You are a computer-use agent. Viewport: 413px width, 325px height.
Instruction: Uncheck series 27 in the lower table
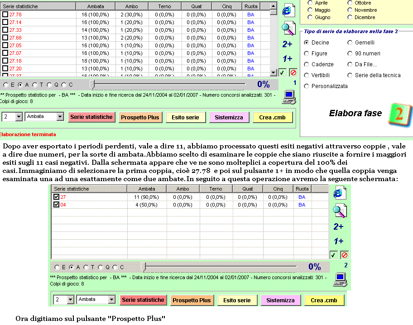click(x=56, y=197)
